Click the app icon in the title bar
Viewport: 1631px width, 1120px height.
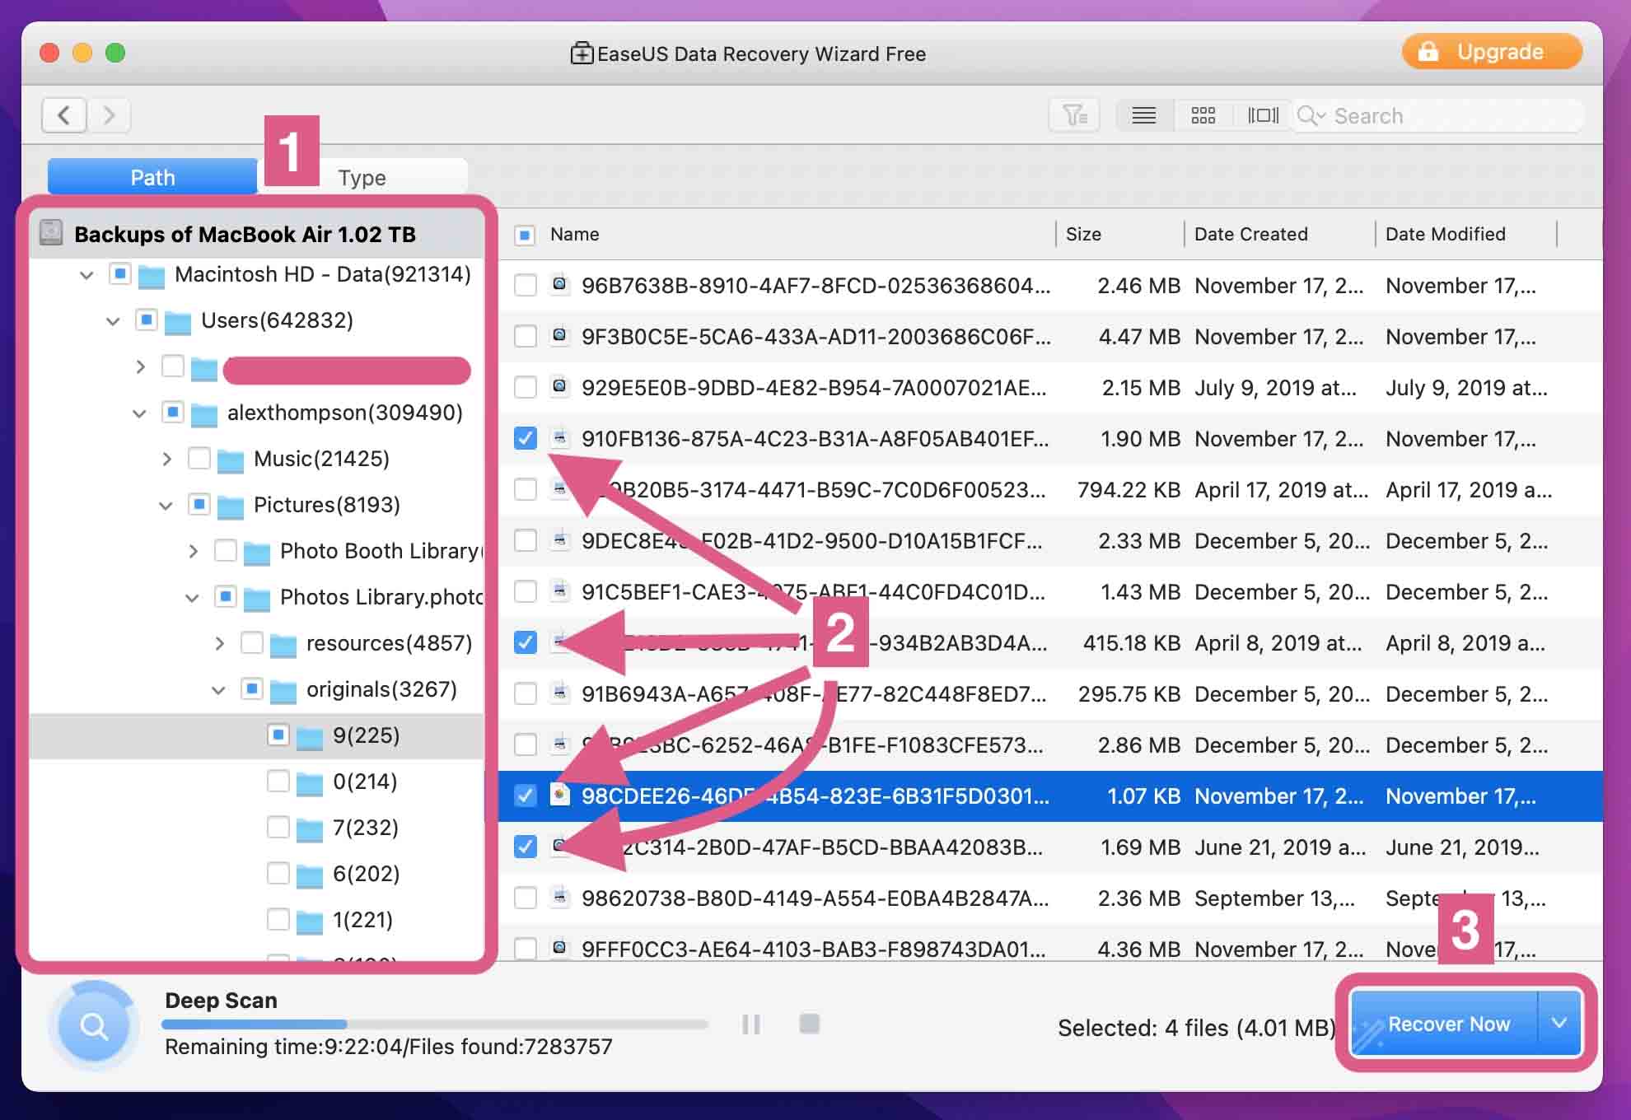coord(582,54)
